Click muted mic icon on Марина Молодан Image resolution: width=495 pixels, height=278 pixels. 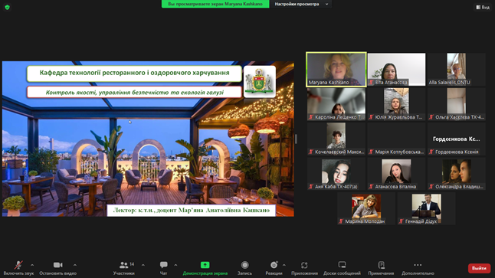(x=341, y=221)
